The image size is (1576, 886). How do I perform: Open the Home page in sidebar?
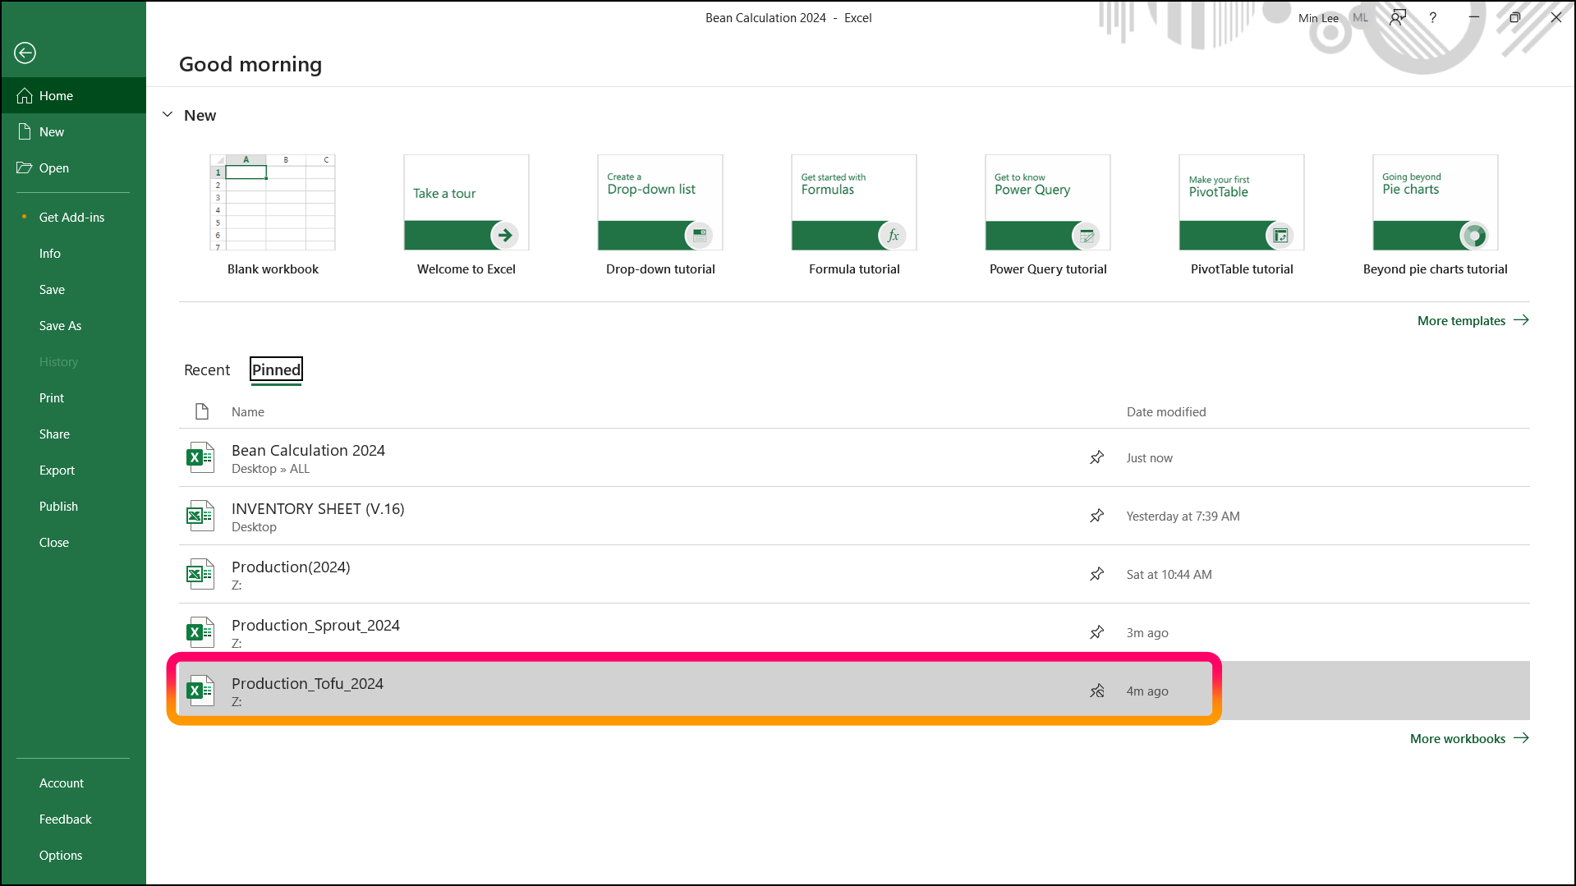pos(73,95)
